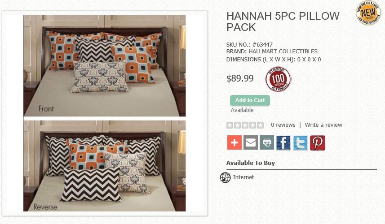The image size is (385, 224).
Task: Click the New Goods gold badge
Action: [x=368, y=13]
